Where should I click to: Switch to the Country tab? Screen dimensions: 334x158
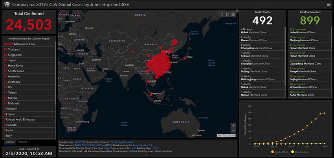coord(10,142)
